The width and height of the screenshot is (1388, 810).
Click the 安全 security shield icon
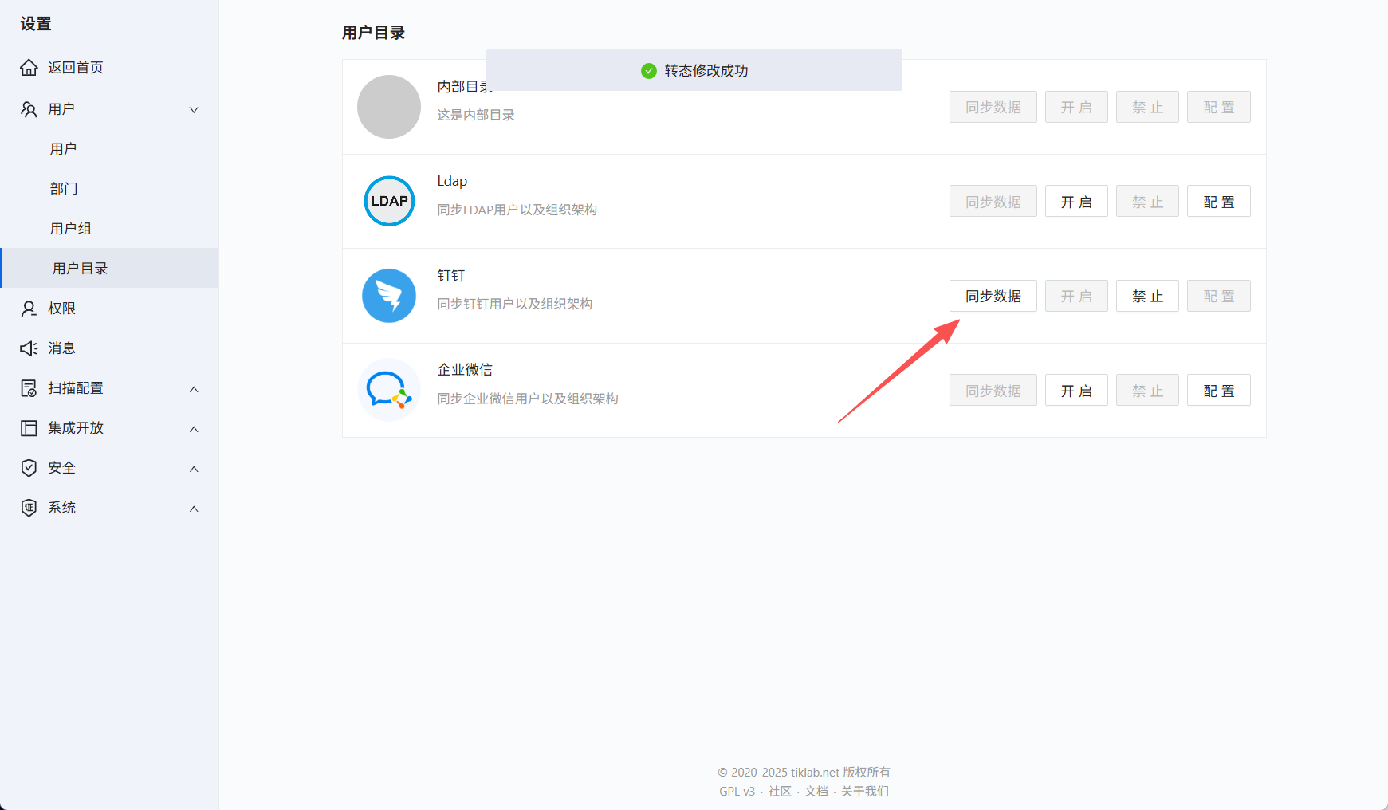29,468
